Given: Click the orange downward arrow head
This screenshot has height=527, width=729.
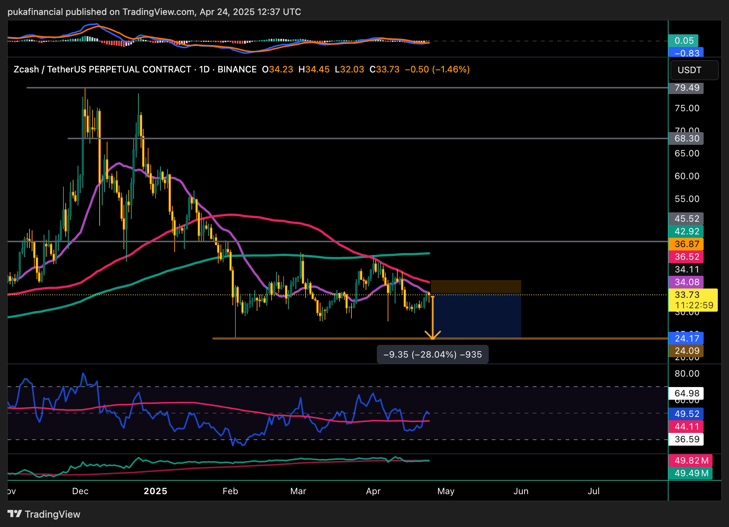Looking at the screenshot, I should 433,335.
